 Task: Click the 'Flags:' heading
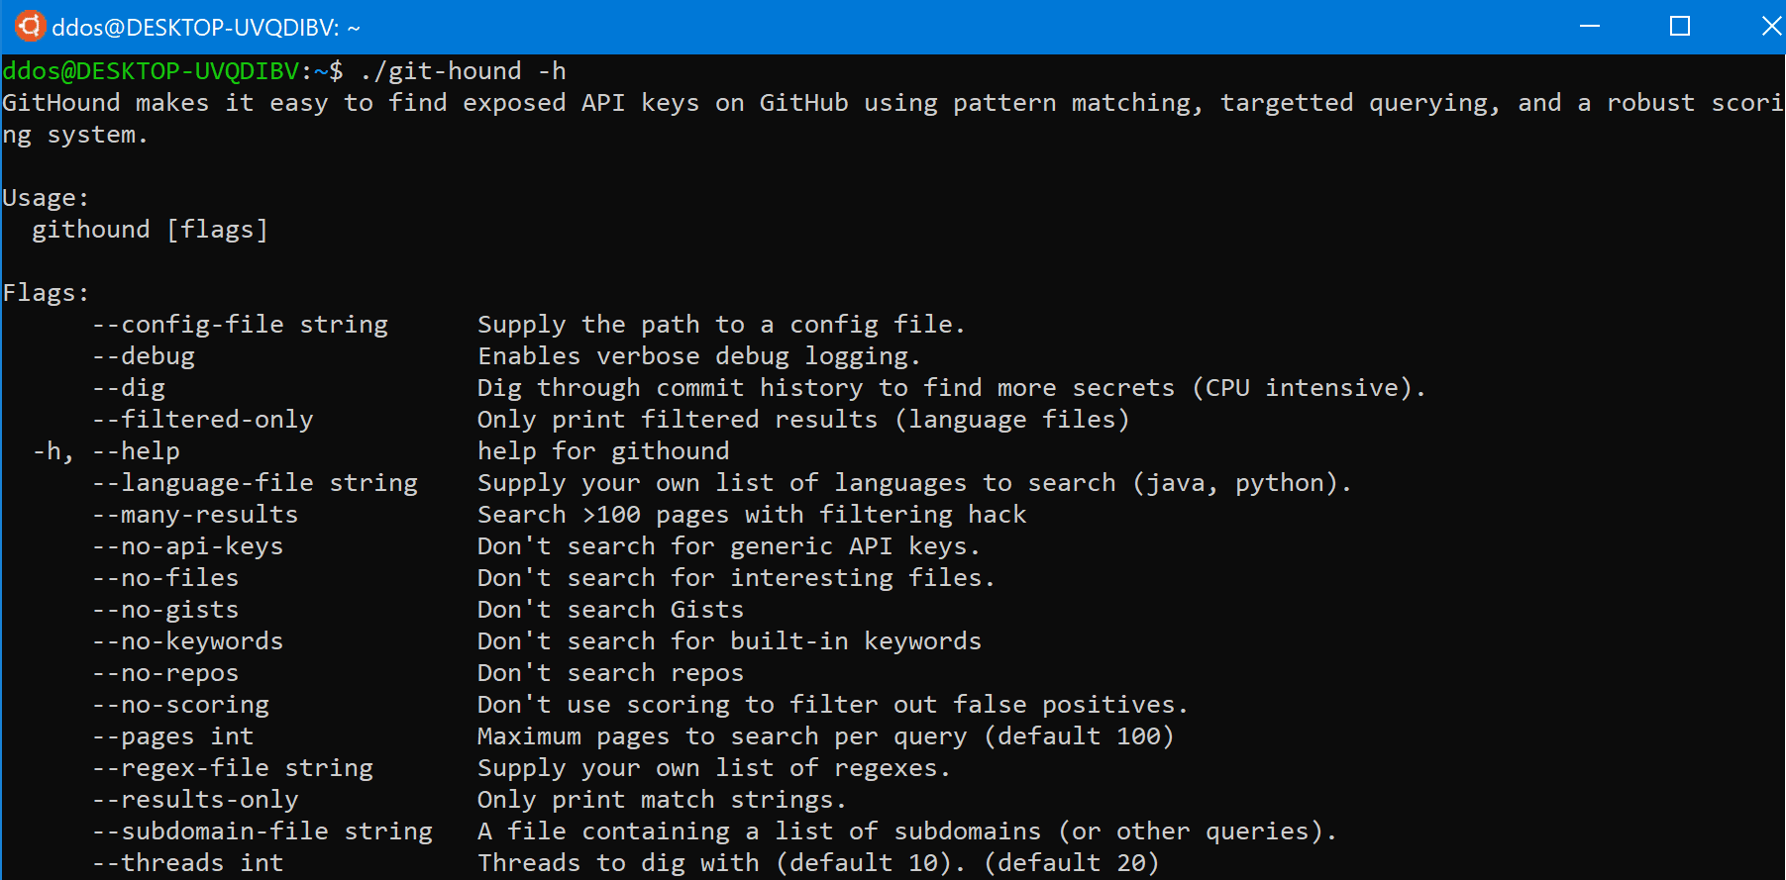[46, 293]
